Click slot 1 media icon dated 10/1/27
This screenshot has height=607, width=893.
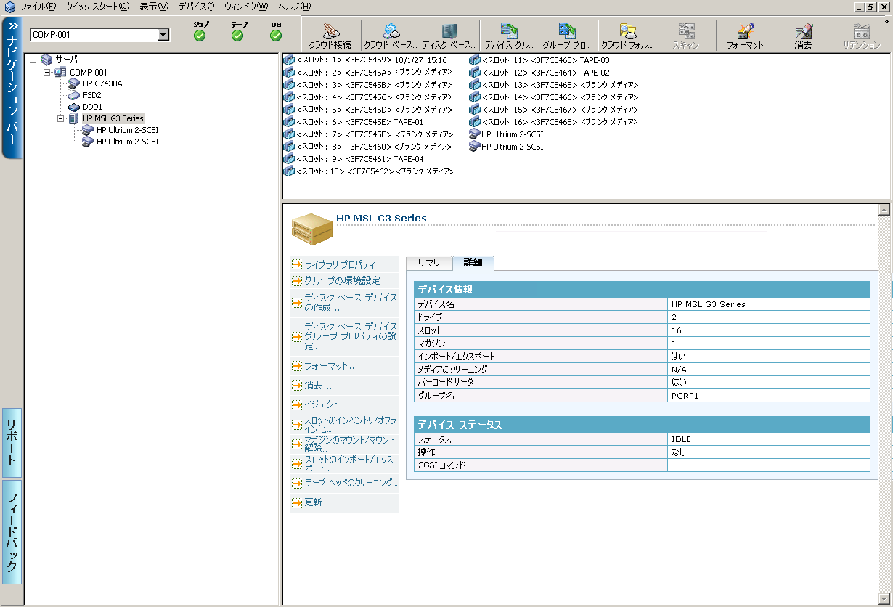pyautogui.click(x=288, y=60)
